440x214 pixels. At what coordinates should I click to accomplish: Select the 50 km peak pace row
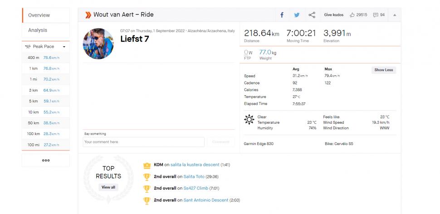(46, 123)
